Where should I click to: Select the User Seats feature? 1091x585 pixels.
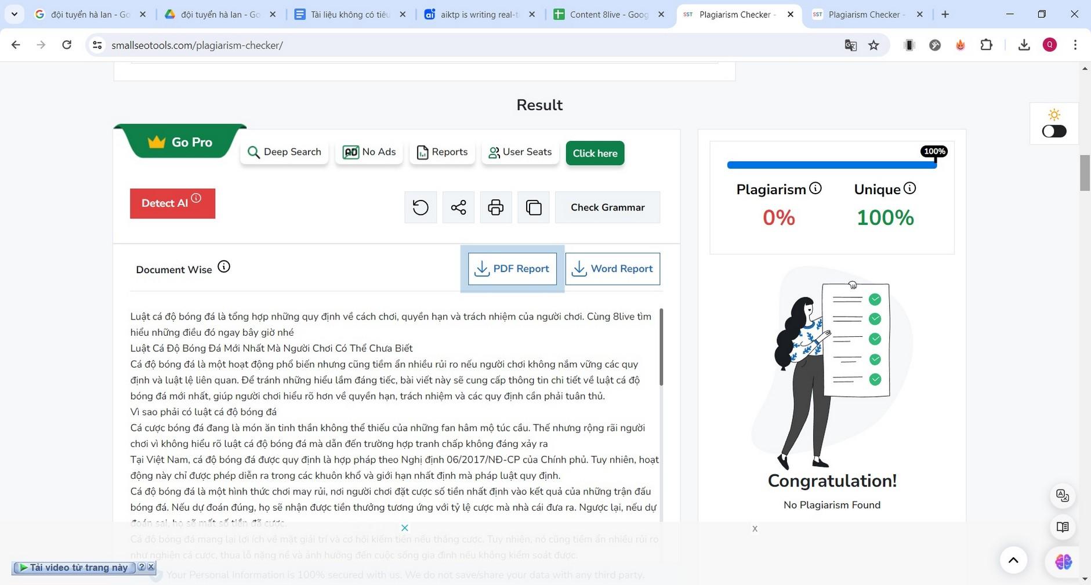click(x=520, y=152)
